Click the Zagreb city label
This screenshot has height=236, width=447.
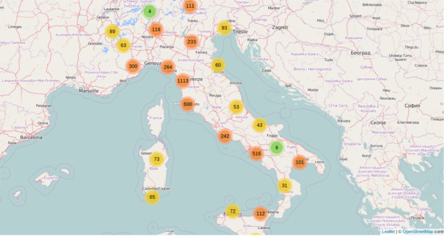pos(280,27)
